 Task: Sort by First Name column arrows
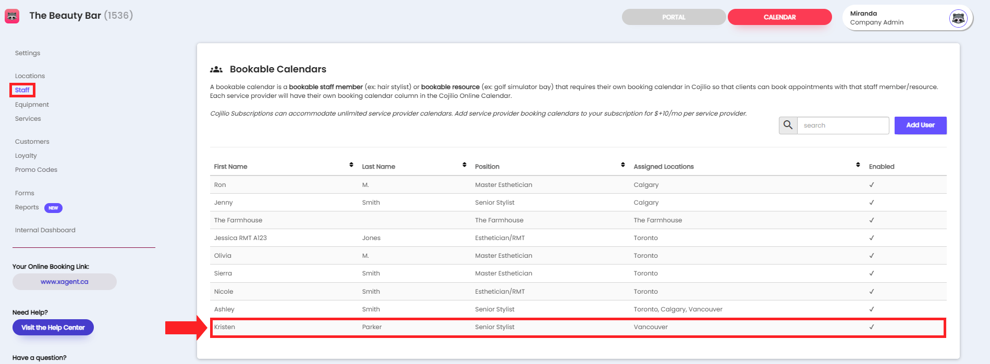coord(351,165)
